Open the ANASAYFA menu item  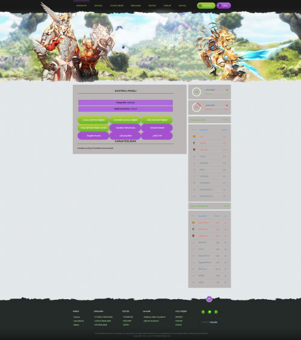point(81,5)
